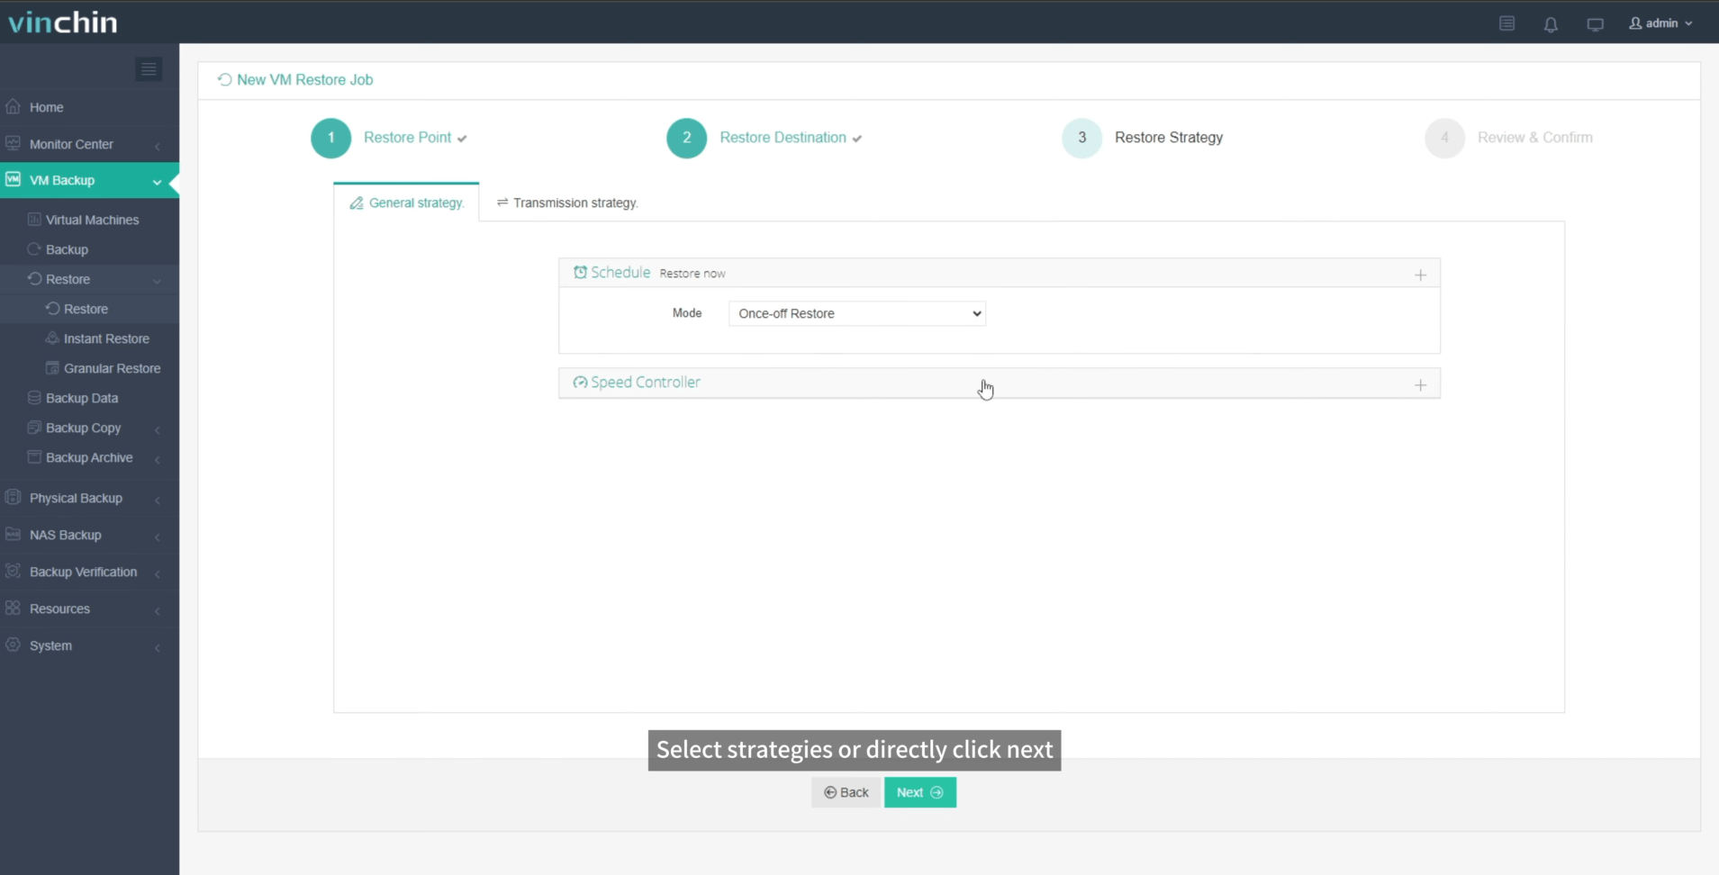Open the Mode dropdown Once-off Restore
Image resolution: width=1719 pixels, height=875 pixels.
coord(857,313)
